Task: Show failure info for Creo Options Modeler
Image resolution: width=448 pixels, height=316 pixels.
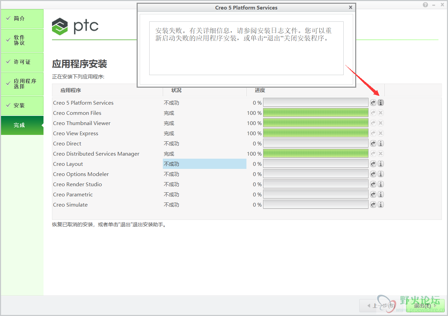Action: click(x=381, y=174)
